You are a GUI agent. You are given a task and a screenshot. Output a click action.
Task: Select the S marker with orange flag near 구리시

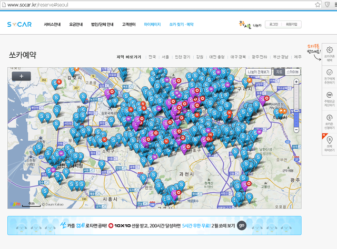coord(245,83)
